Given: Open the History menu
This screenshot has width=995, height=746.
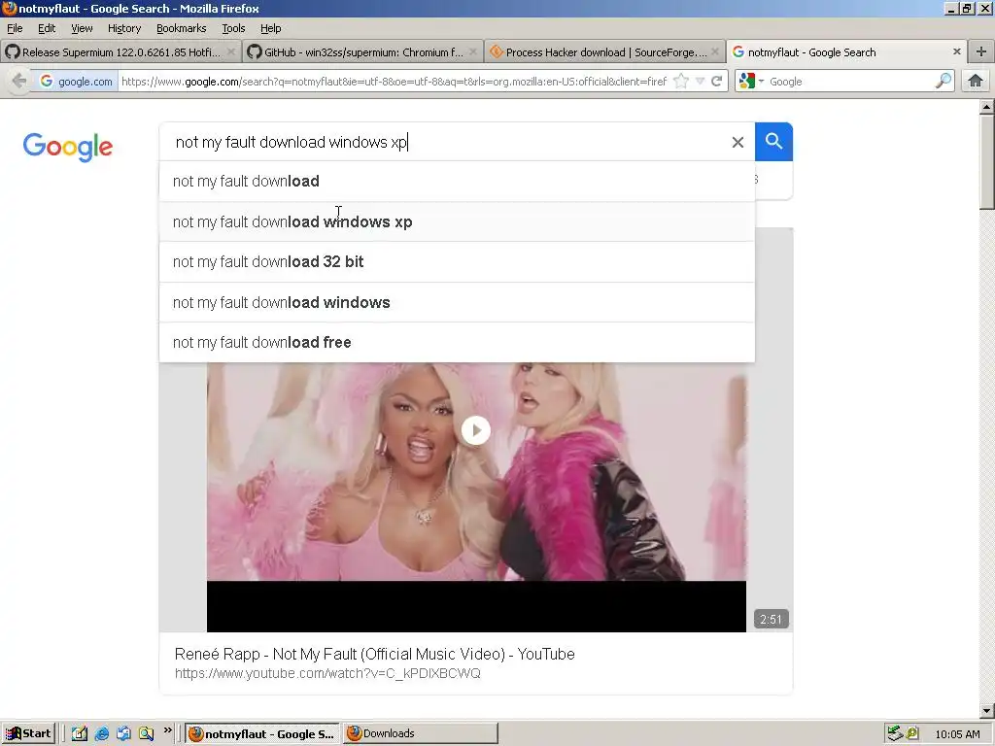Looking at the screenshot, I should pos(124,28).
